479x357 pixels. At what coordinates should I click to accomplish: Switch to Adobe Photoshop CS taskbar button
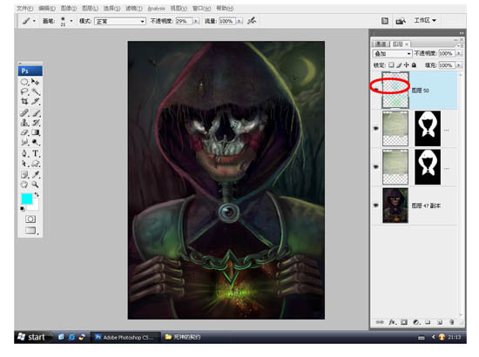[125, 337]
